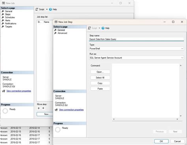This screenshot has width=187, height=145.
Task: Click the Paste button
Action: tap(100, 89)
